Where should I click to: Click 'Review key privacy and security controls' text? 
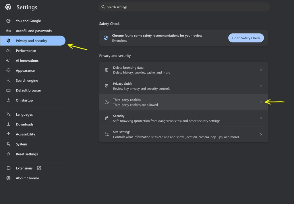coord(142,89)
